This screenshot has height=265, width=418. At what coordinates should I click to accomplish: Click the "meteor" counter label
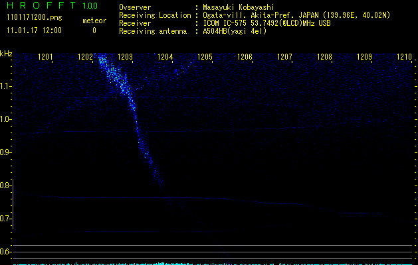click(94, 21)
